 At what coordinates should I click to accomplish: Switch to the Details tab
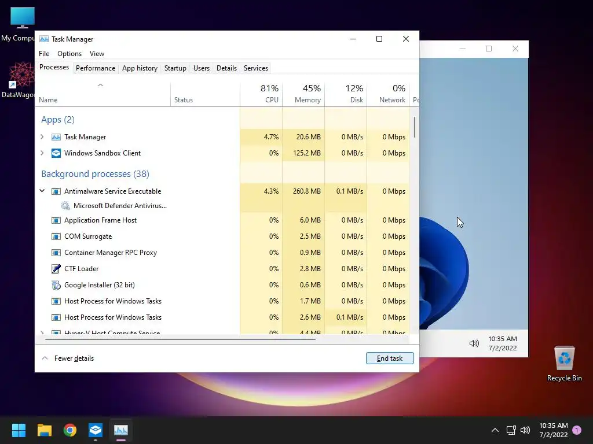click(x=226, y=68)
